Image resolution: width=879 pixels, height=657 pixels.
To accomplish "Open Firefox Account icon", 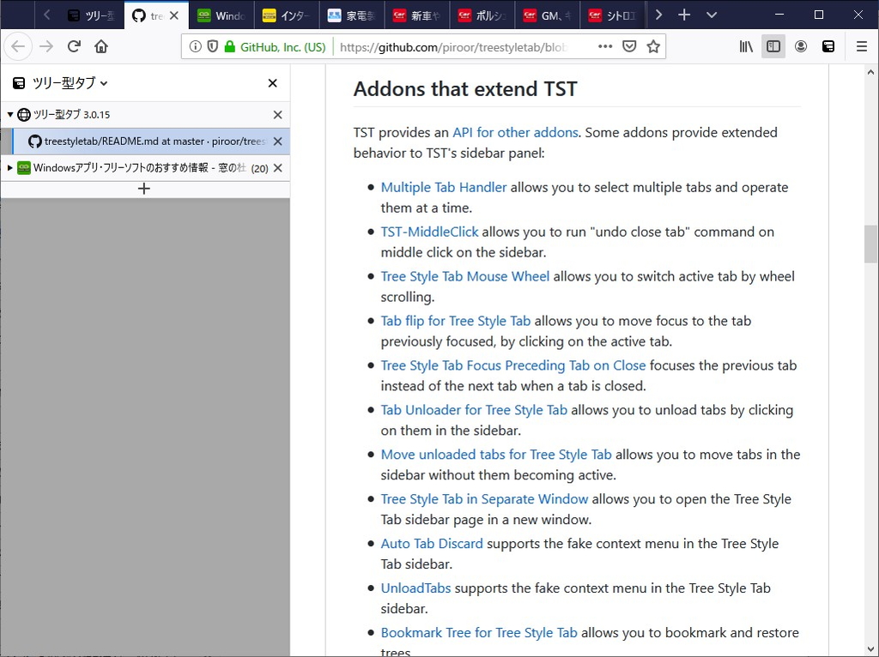I will pyautogui.click(x=801, y=46).
